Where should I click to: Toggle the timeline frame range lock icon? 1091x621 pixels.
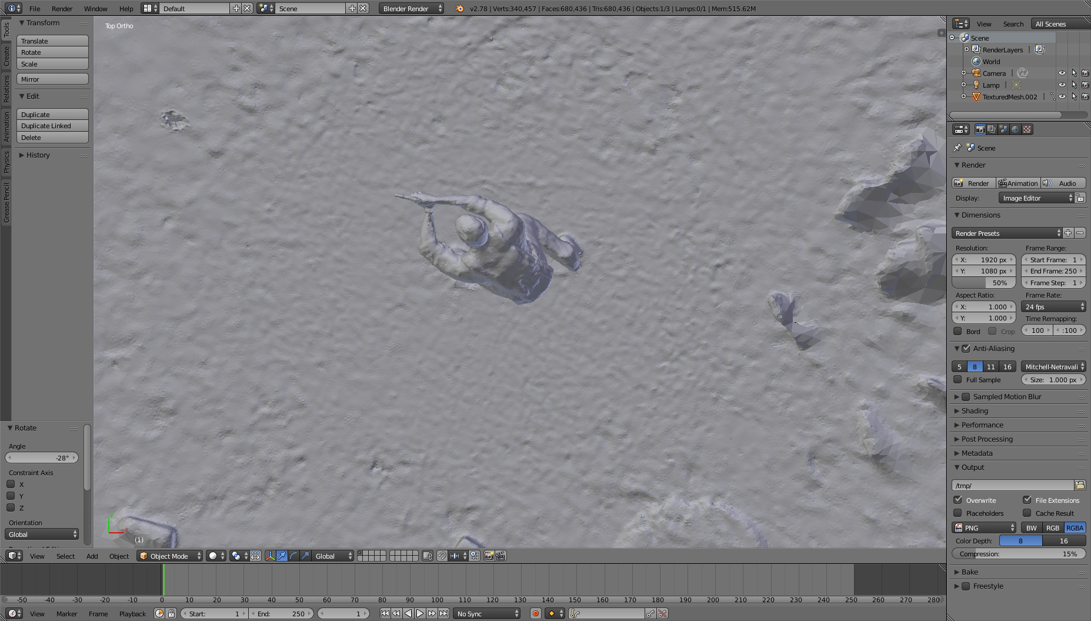[x=171, y=613]
